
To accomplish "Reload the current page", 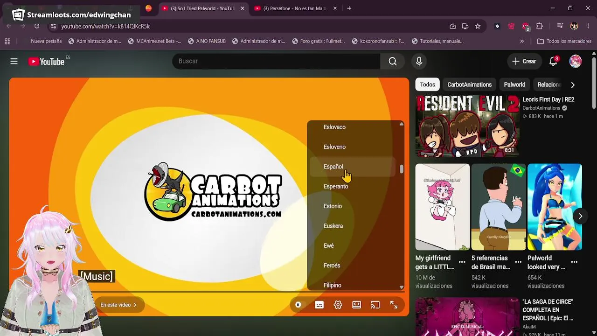I will [x=37, y=26].
